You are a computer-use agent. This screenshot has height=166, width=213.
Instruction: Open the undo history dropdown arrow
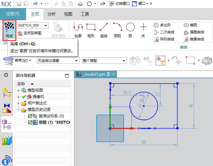coord(41,4)
